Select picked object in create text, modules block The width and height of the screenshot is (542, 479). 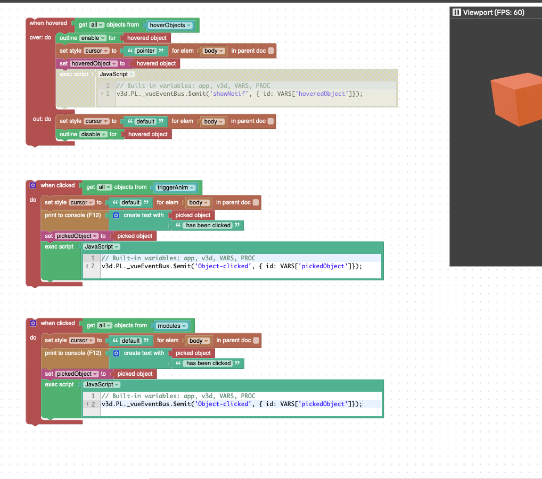pyautogui.click(x=193, y=353)
